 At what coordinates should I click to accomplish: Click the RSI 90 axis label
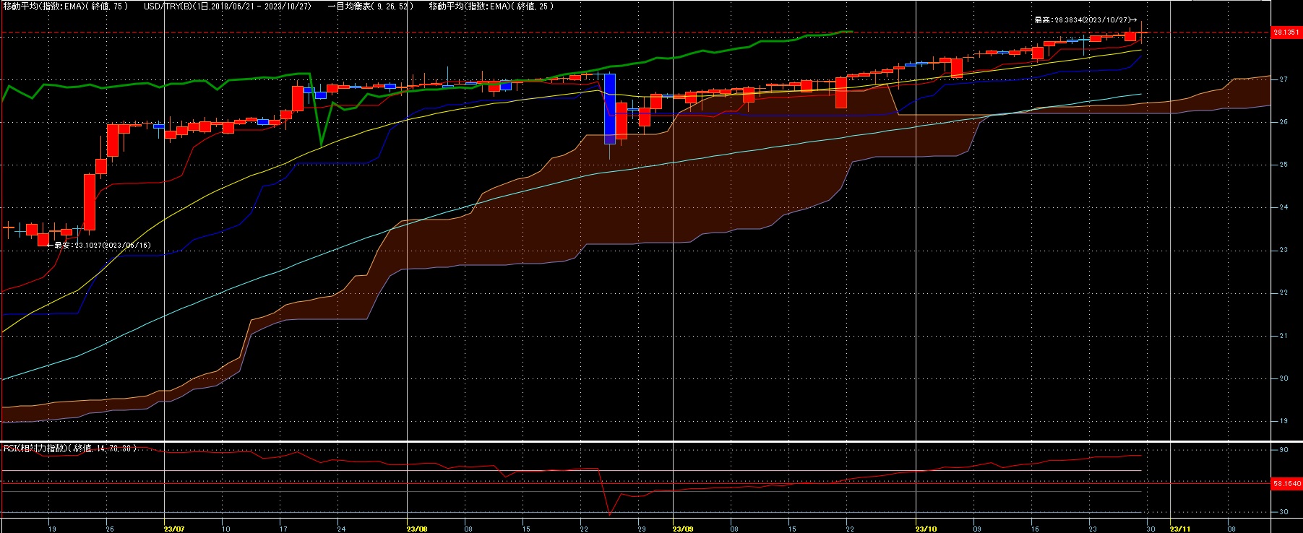1283,450
